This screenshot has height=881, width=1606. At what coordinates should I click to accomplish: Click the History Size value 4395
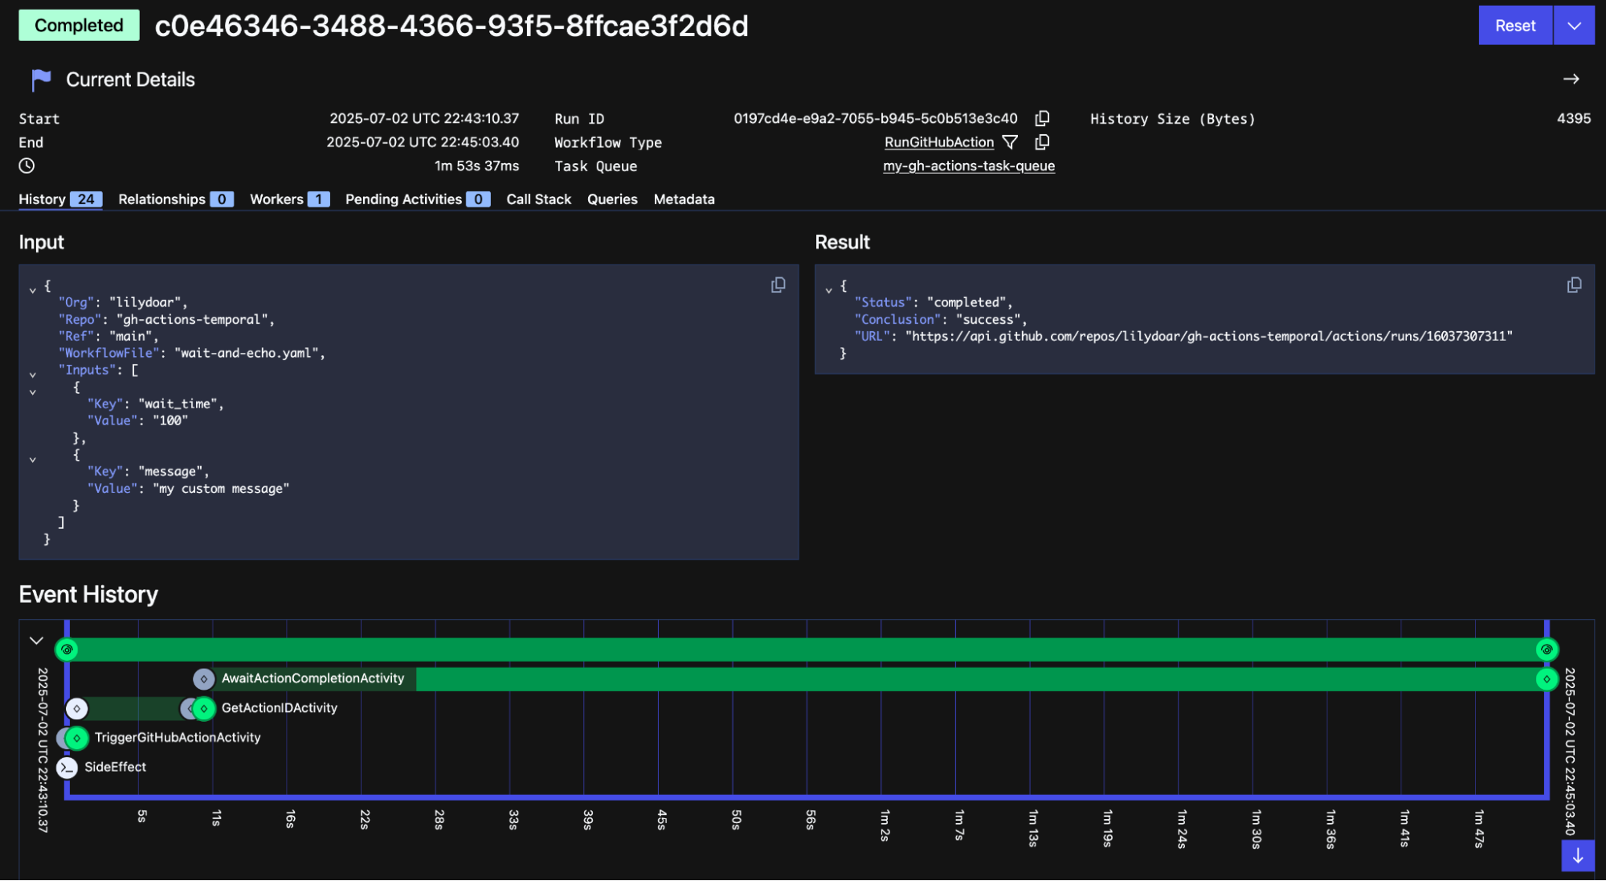pos(1573,118)
